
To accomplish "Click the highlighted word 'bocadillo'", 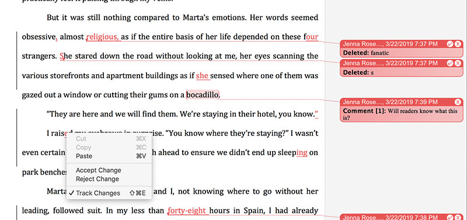I will [x=203, y=95].
